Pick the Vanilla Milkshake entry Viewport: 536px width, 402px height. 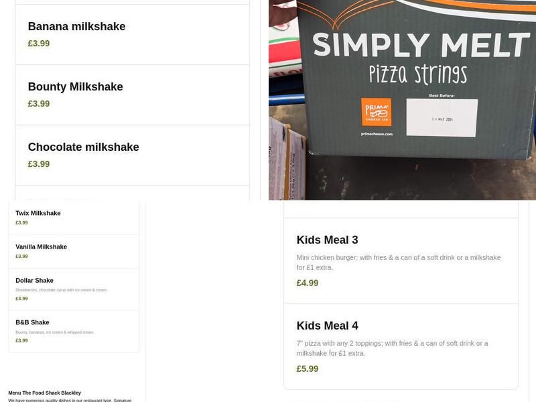[x=41, y=247]
